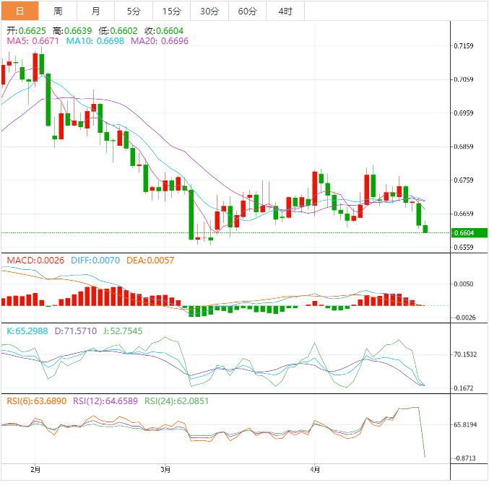Open the 4时 timeframe tab

point(285,12)
